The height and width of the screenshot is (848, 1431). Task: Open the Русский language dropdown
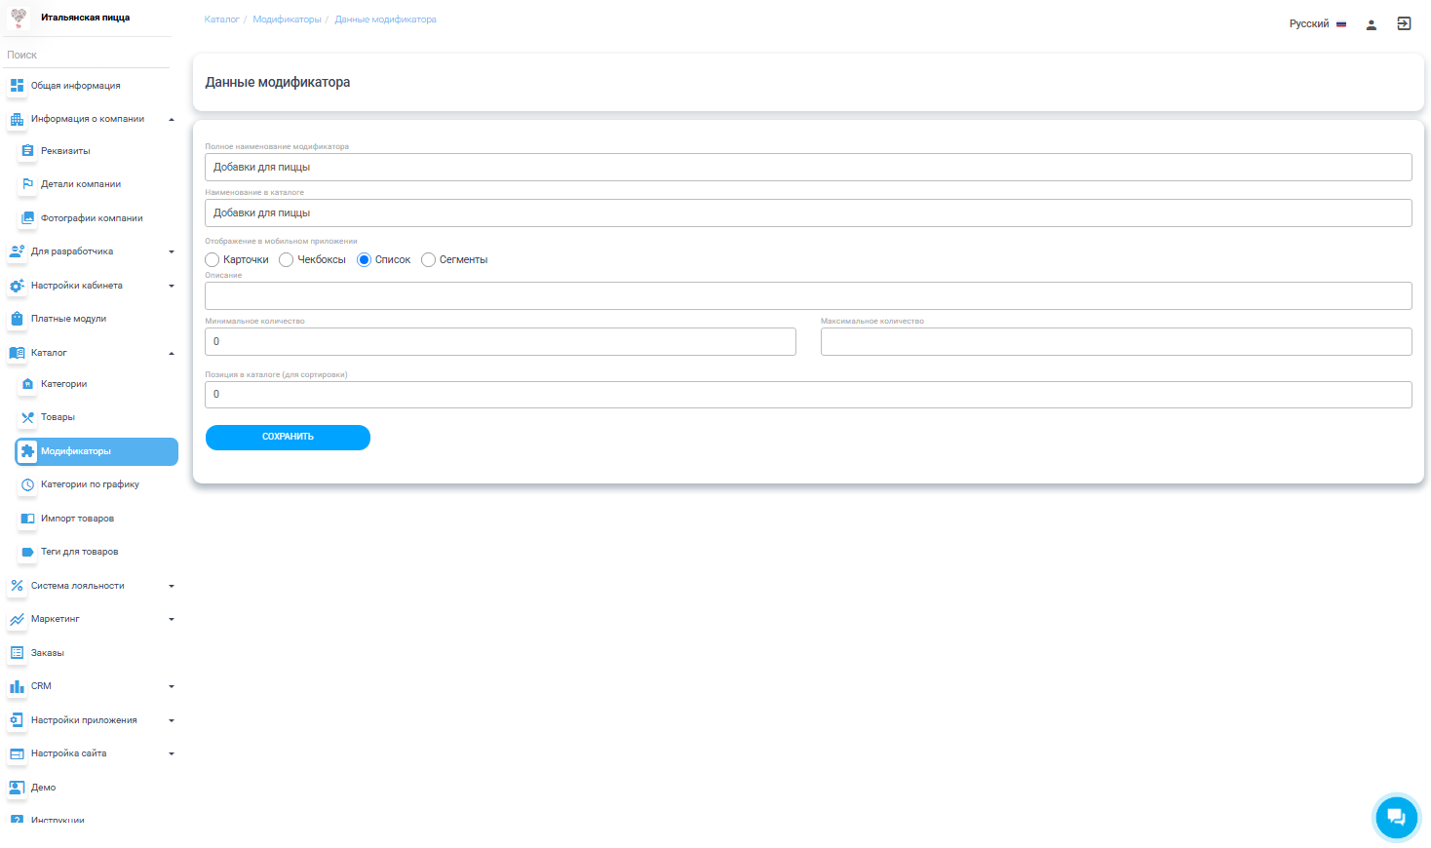1317,24
